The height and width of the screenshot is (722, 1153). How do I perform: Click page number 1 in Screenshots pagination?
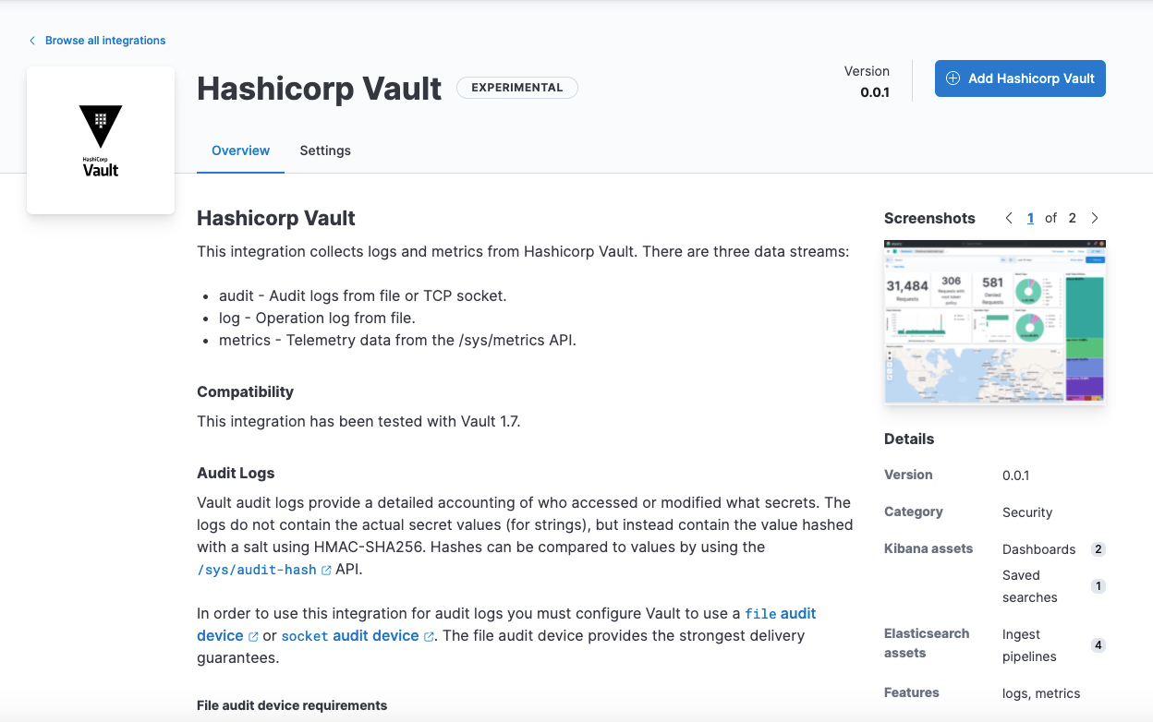(1030, 218)
